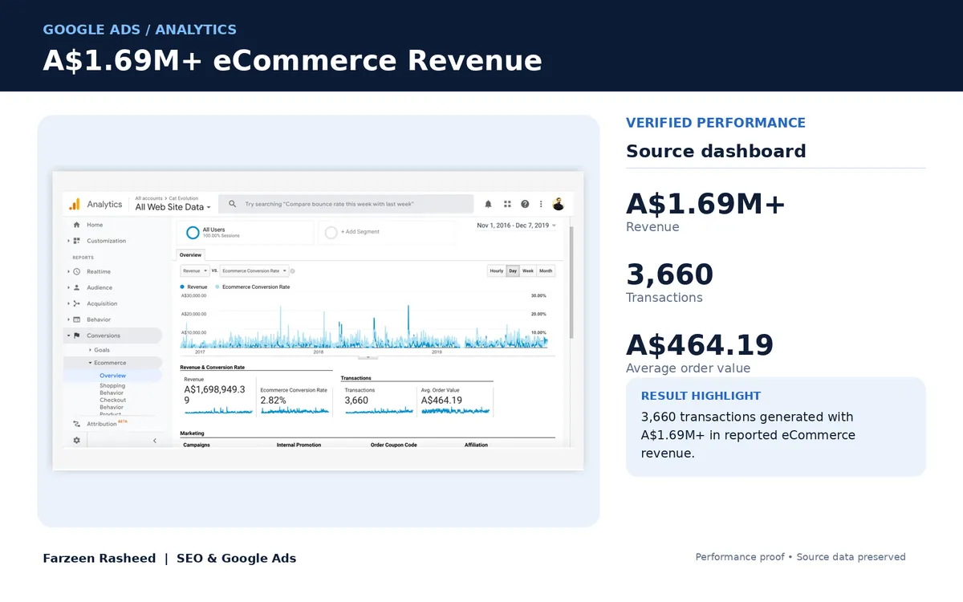This screenshot has width=963, height=602.
Task: Switch graph interval to Hourly
Action: coord(497,270)
